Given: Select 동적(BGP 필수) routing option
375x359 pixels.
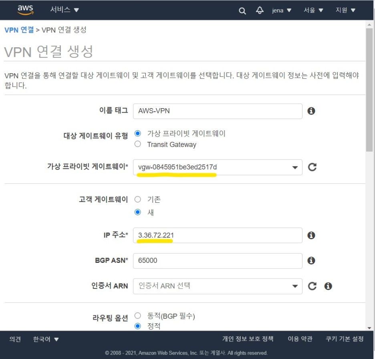Looking at the screenshot, I should (x=138, y=316).
